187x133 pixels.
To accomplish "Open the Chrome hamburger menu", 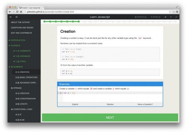I will [177, 12].
